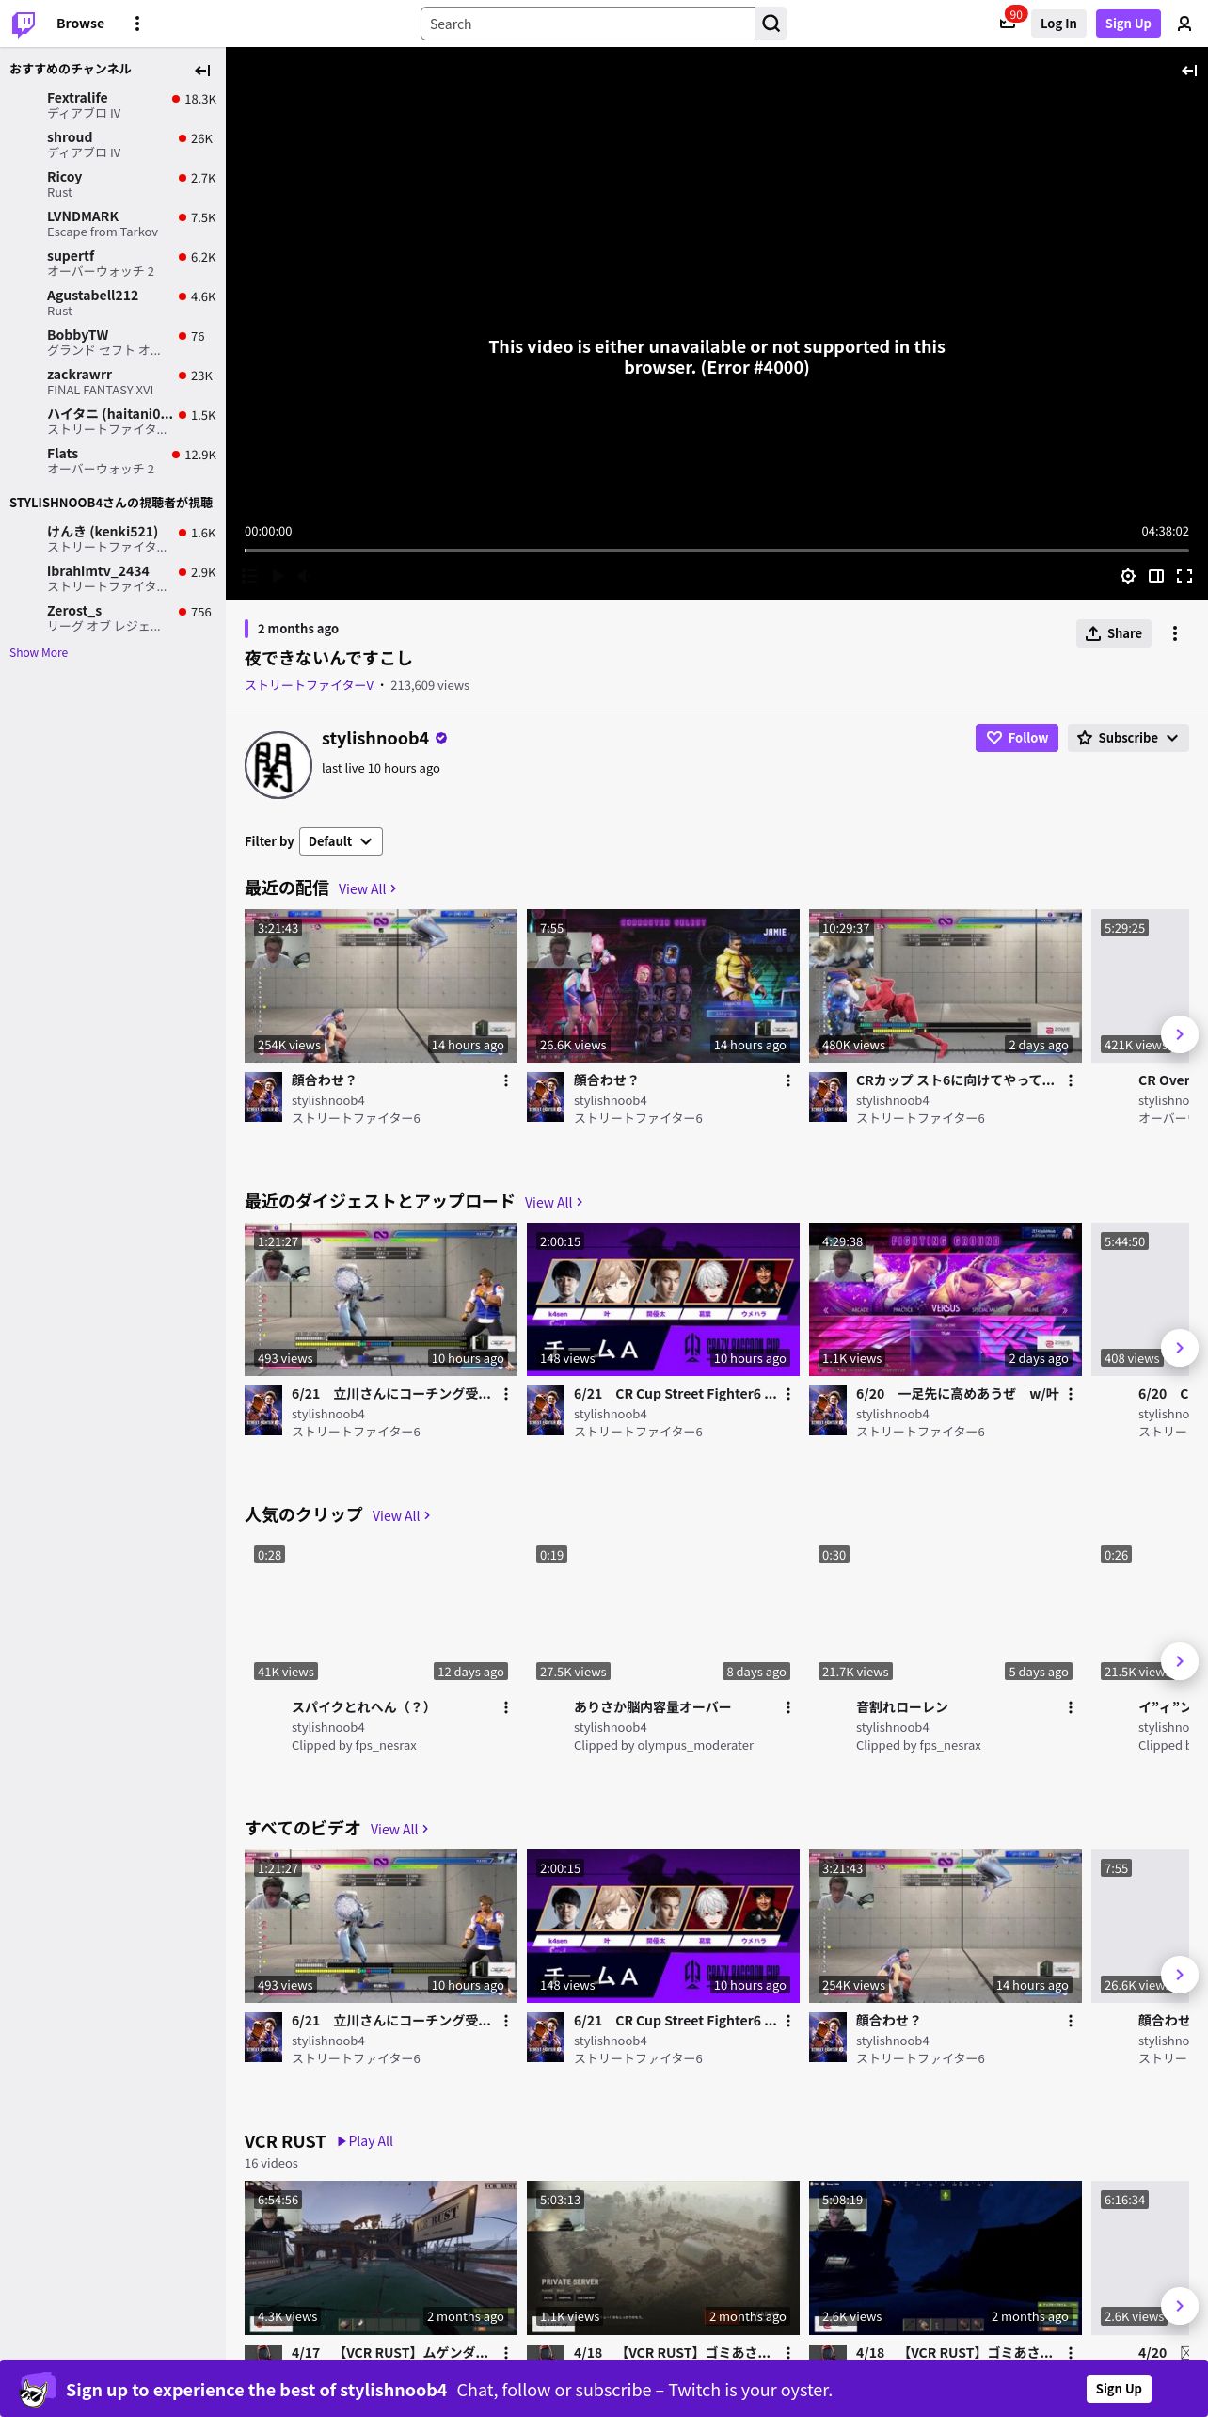
Task: View All すべてのビデオ
Action: 400,1830
